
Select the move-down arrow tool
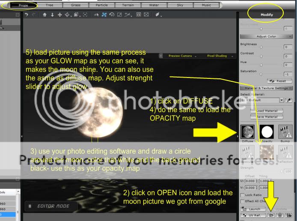pos(52,15)
